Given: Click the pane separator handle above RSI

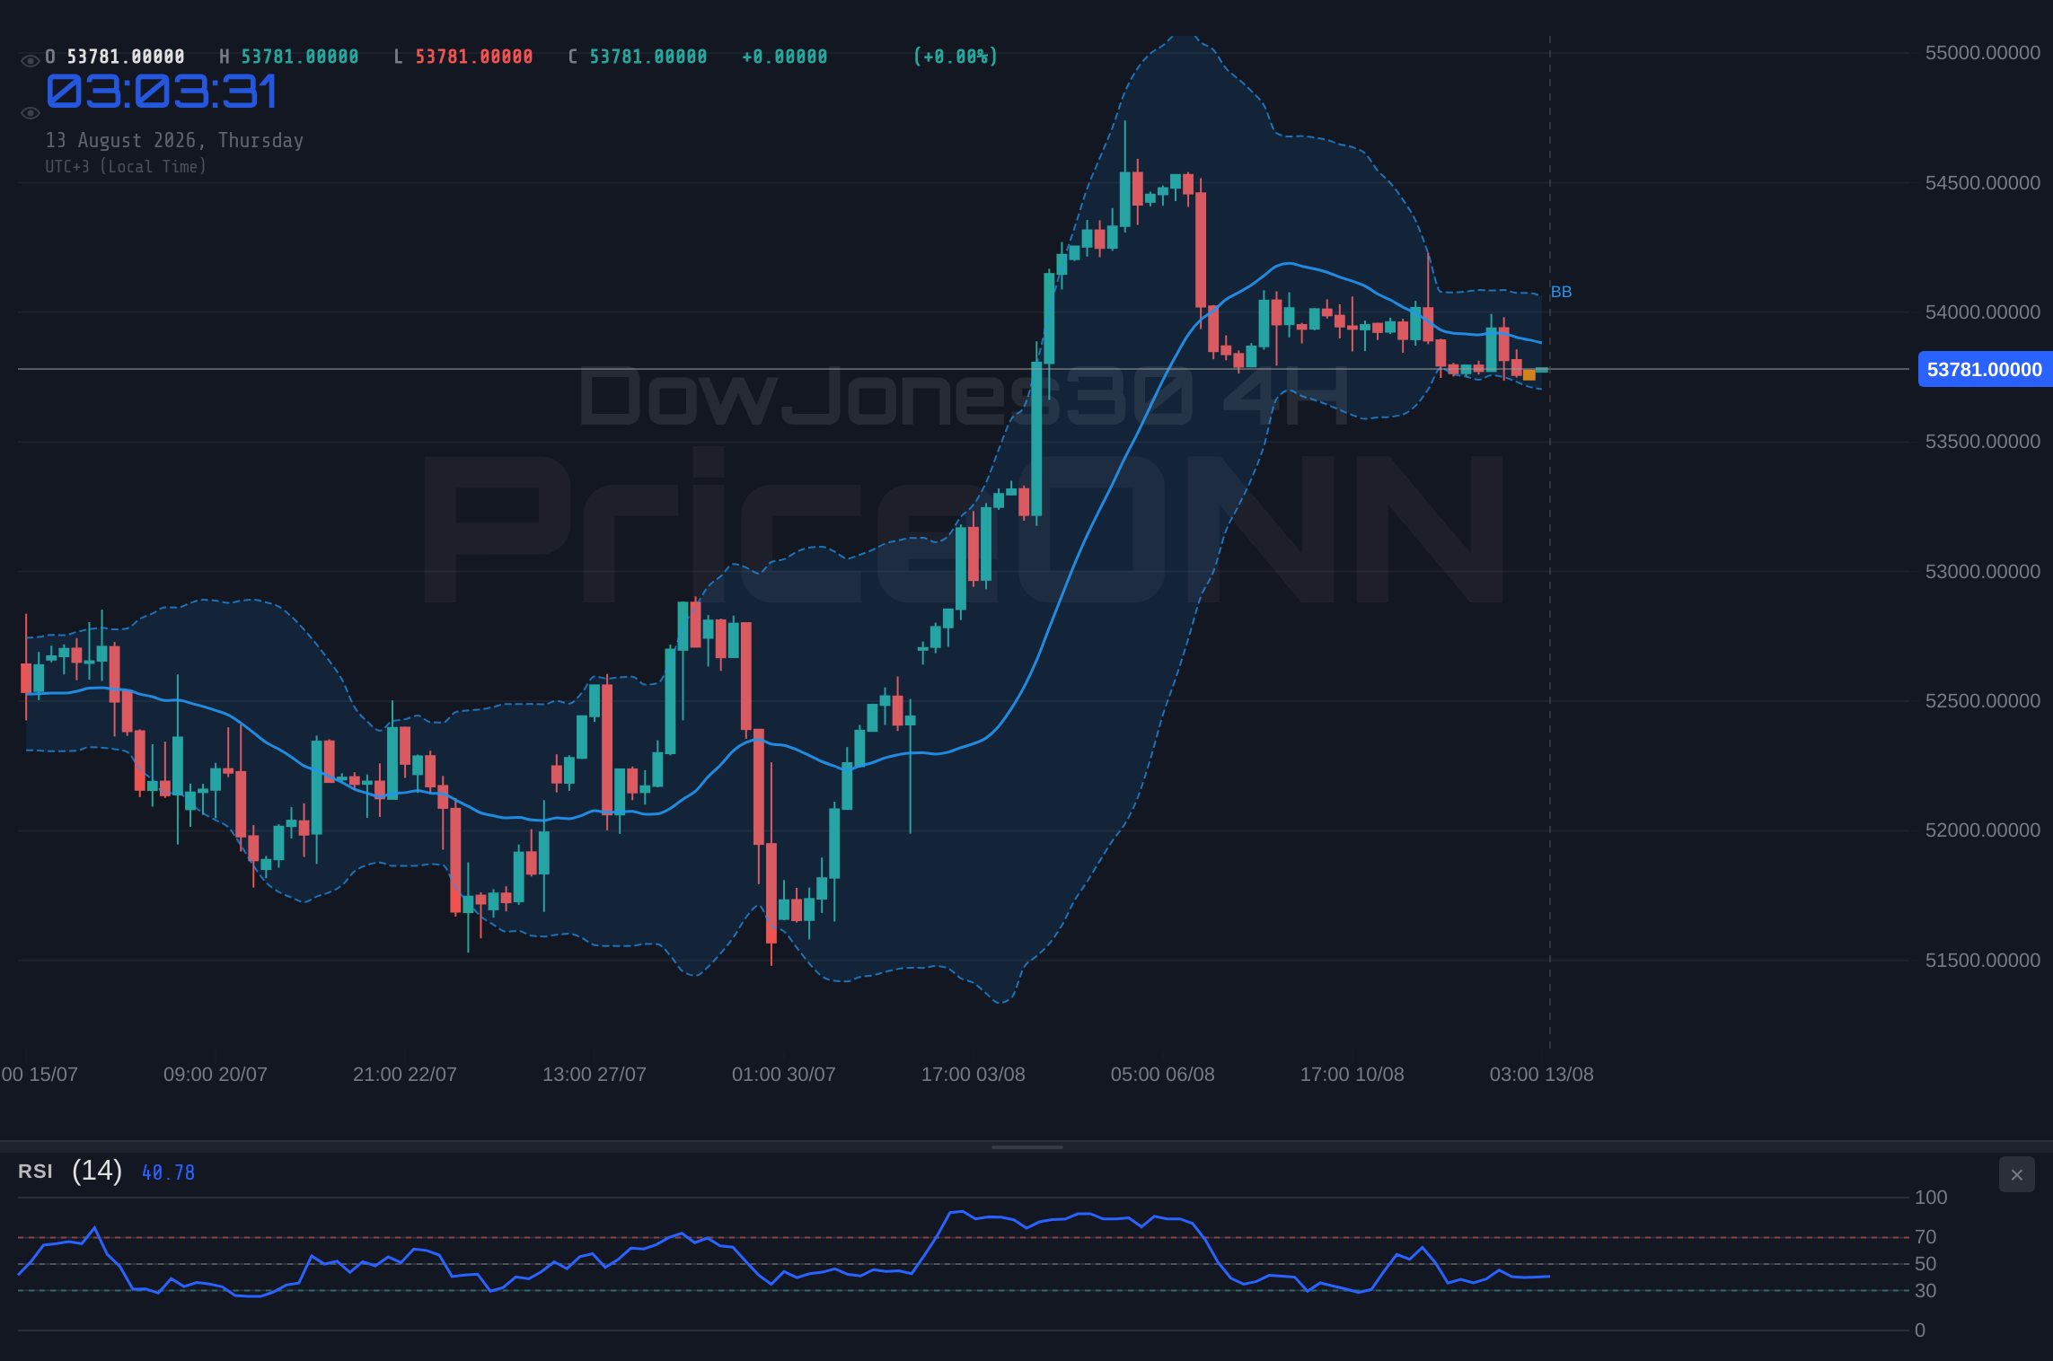Looking at the screenshot, I should pyautogui.click(x=1026, y=1146).
